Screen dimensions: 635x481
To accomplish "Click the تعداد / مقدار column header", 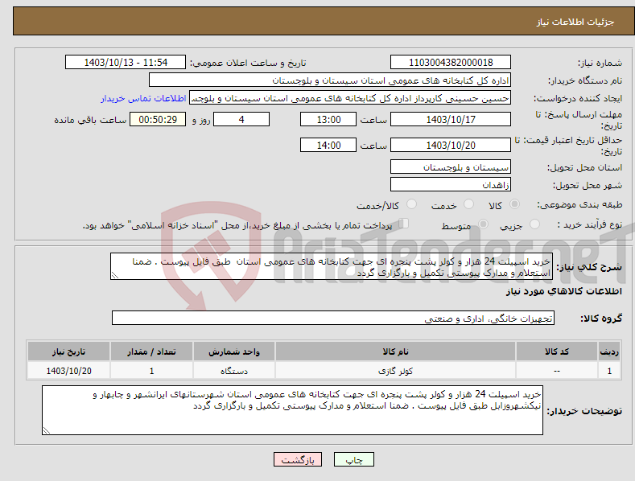I will pos(151,351).
